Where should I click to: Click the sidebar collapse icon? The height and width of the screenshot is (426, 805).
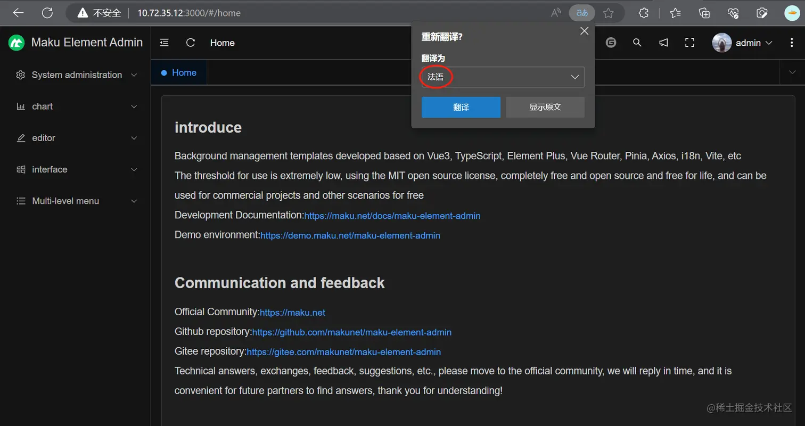(x=165, y=43)
